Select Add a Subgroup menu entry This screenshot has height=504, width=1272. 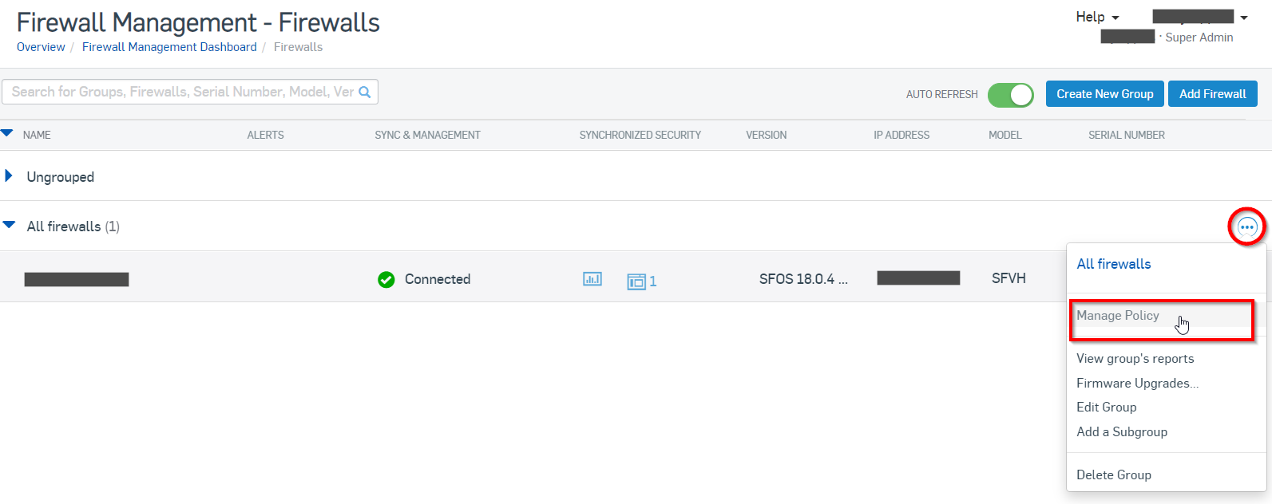point(1121,432)
